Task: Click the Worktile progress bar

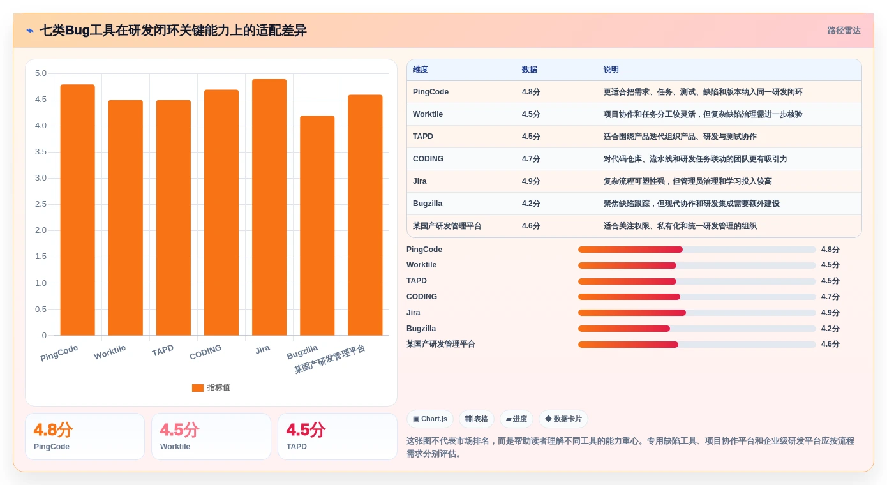Action: (x=697, y=265)
